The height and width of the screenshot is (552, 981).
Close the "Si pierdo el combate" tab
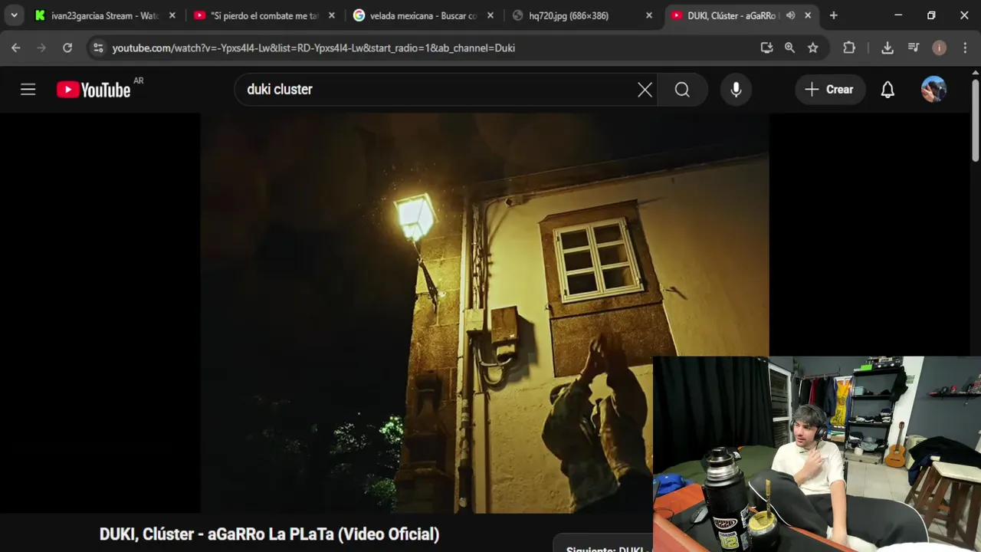(x=331, y=15)
